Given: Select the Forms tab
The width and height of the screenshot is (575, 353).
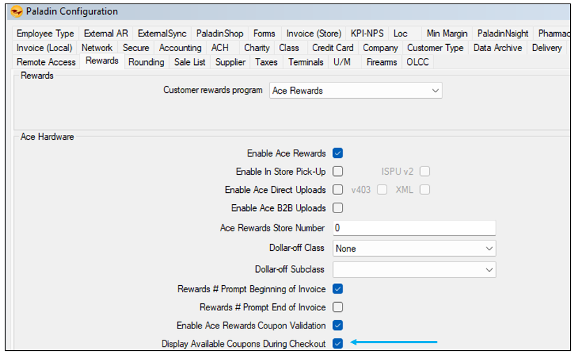Looking at the screenshot, I should coord(264,34).
